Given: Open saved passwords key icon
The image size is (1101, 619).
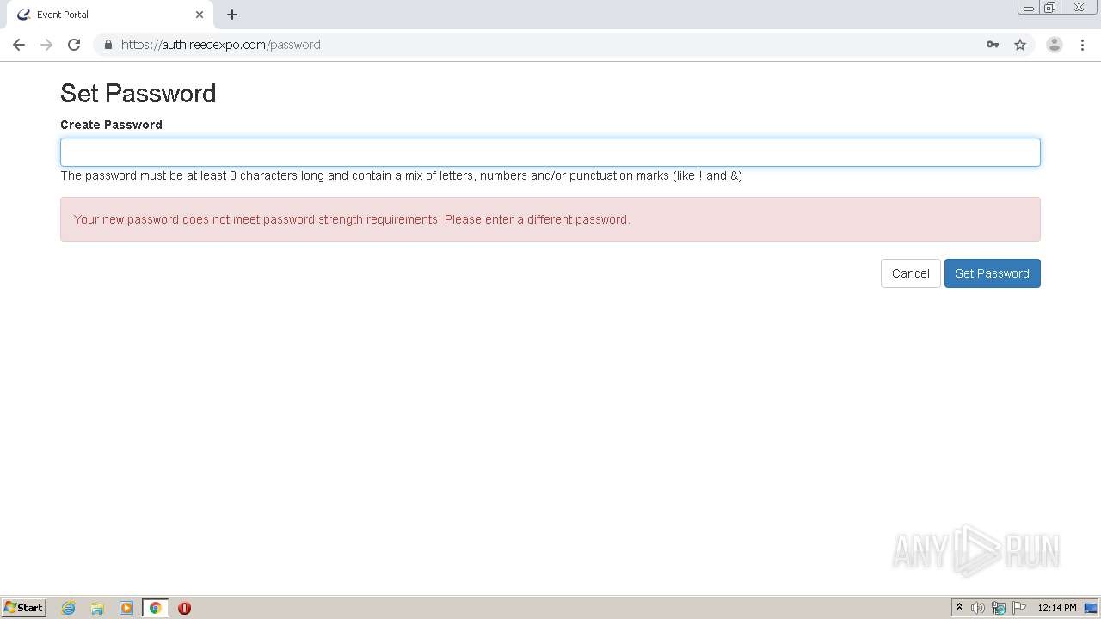Looking at the screenshot, I should coord(993,45).
